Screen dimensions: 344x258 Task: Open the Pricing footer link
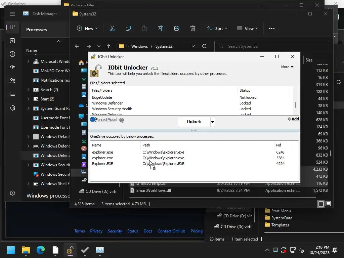(197, 231)
